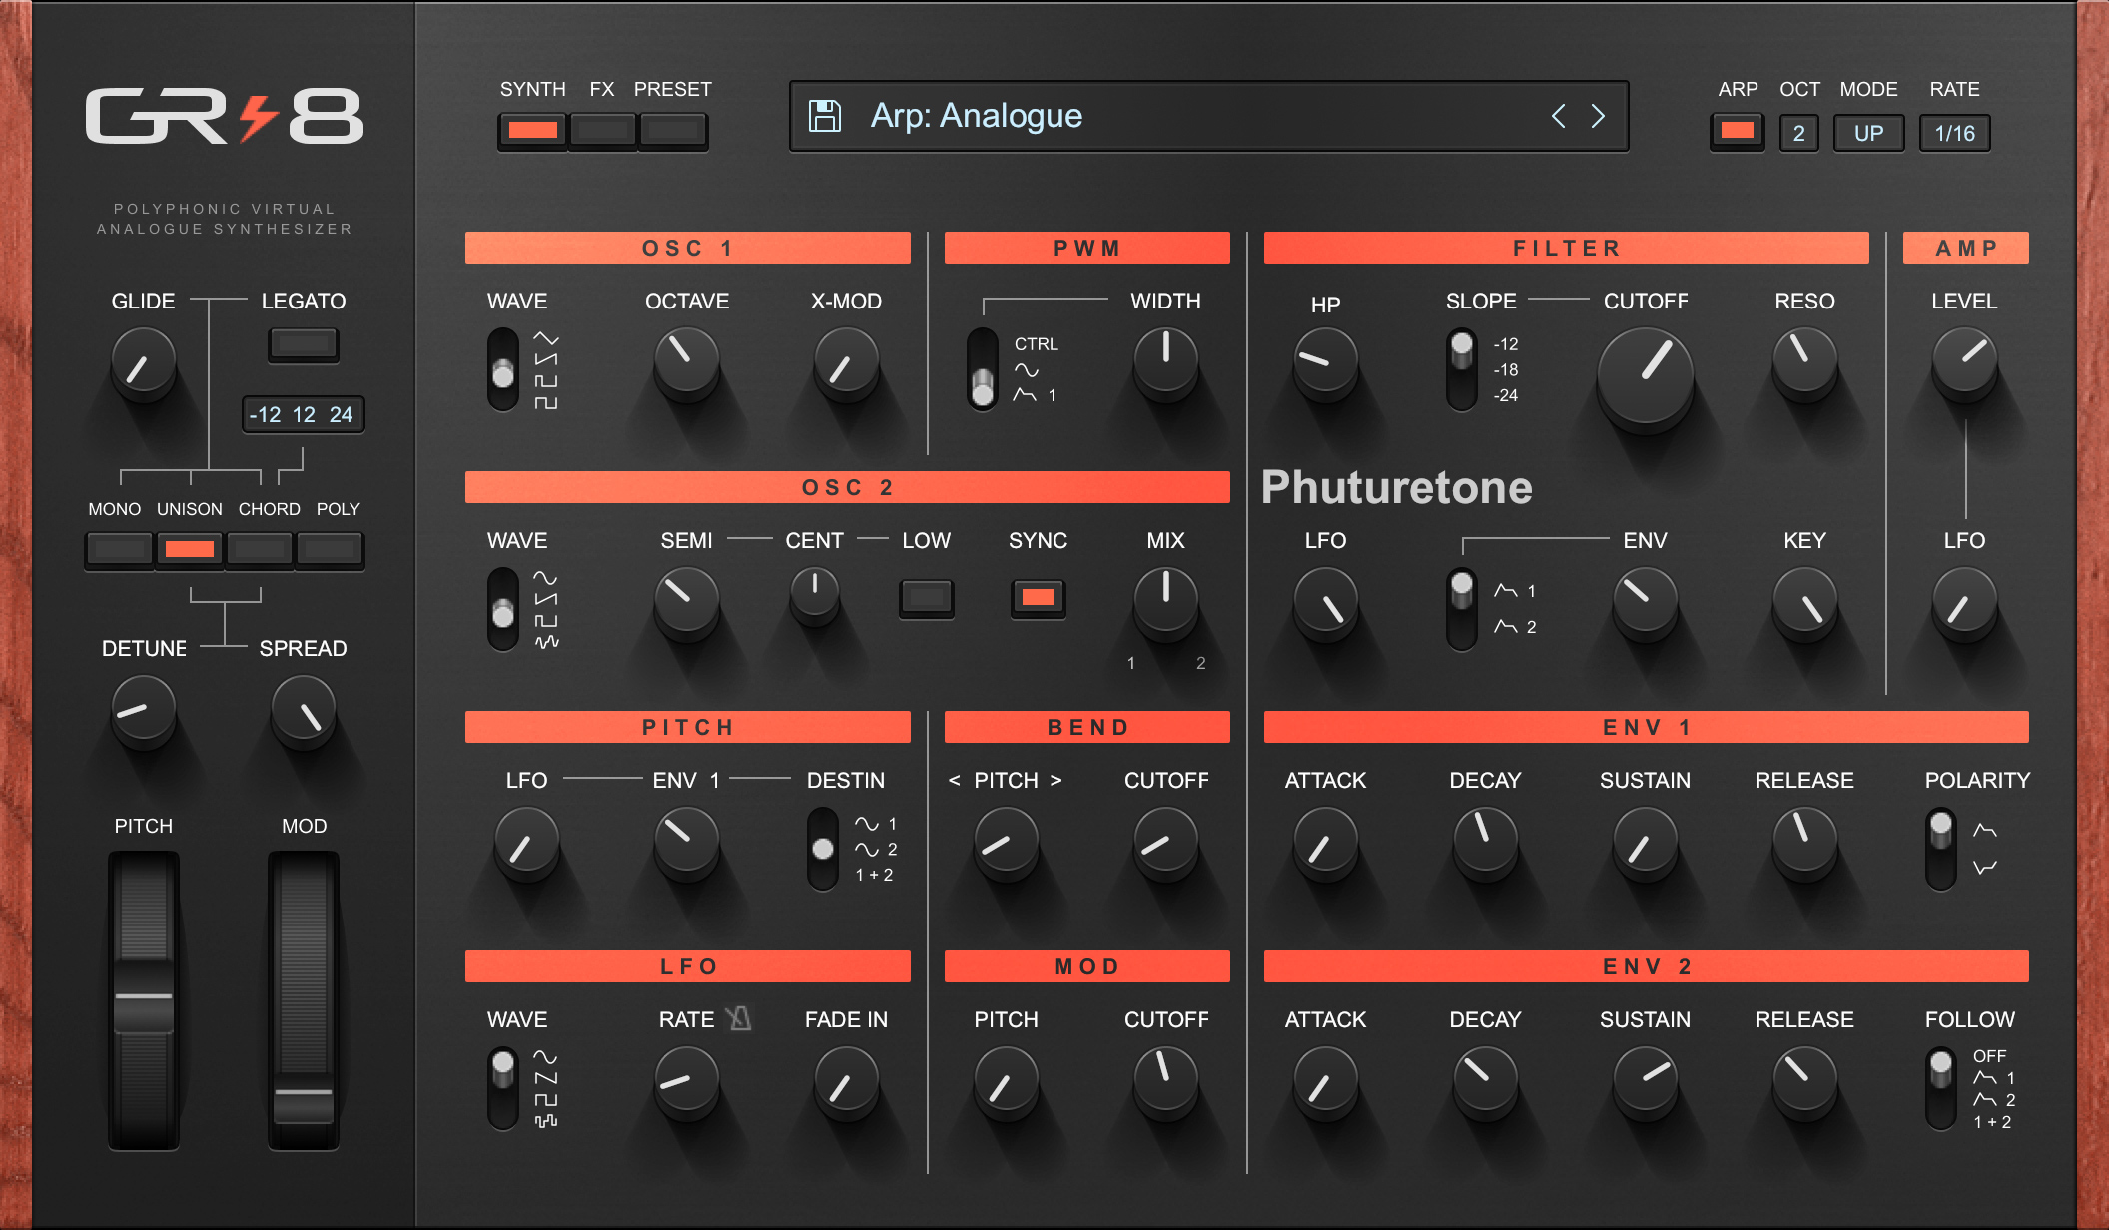
Task: Click the Arp: Analogue preset name display
Action: click(x=976, y=116)
